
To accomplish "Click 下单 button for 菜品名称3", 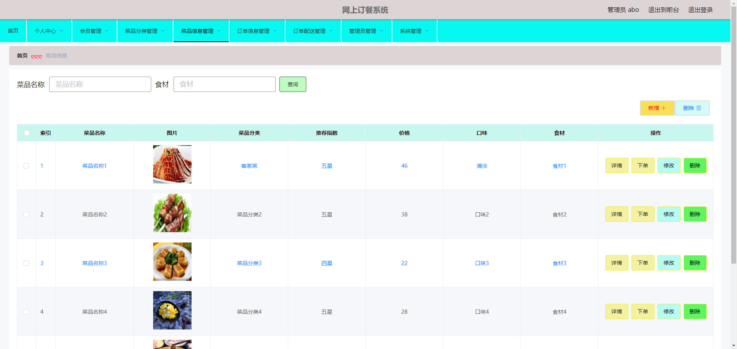I will point(643,263).
